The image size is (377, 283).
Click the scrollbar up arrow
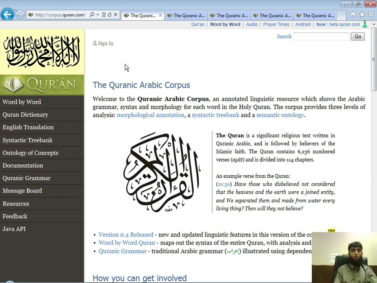pyautogui.click(x=373, y=24)
